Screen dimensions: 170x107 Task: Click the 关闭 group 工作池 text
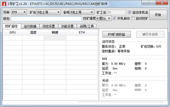(109, 95)
